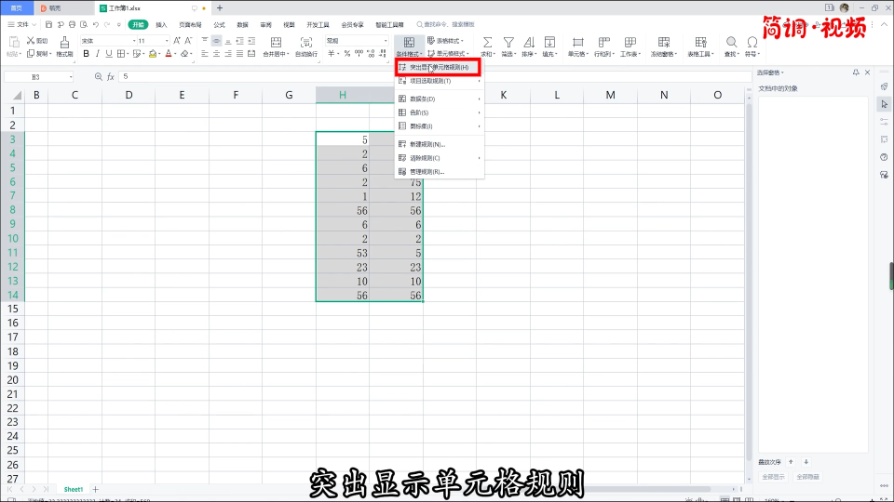This screenshot has width=894, height=502.
Task: Select Highlight Cell Rules (突出显示单元格规则) menu item
Action: click(439, 68)
